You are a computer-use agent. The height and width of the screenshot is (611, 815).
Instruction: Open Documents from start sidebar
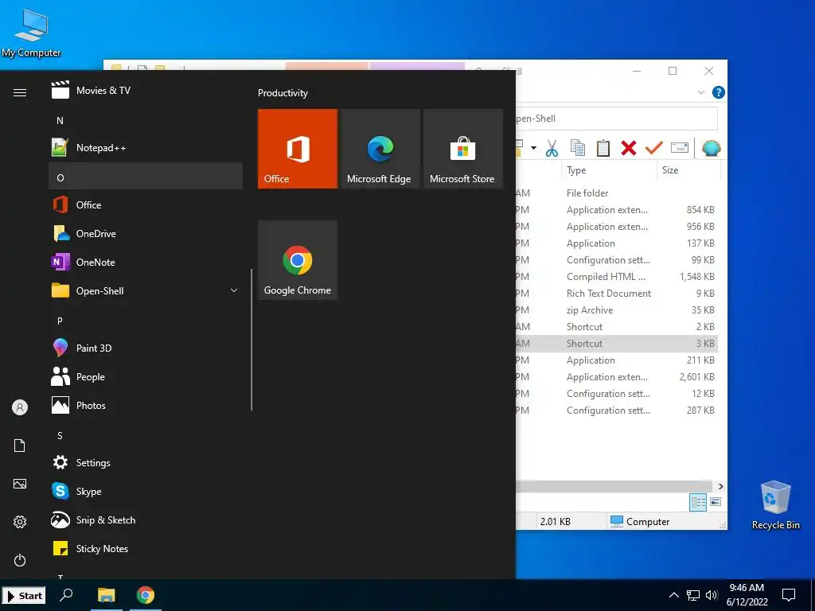pos(20,446)
